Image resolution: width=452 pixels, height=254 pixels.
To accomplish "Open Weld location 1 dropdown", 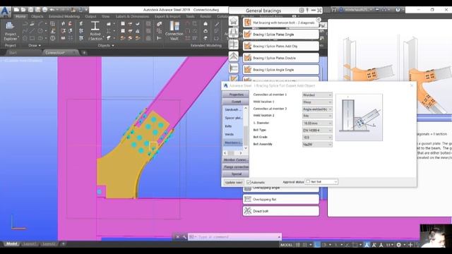I will point(317,102).
